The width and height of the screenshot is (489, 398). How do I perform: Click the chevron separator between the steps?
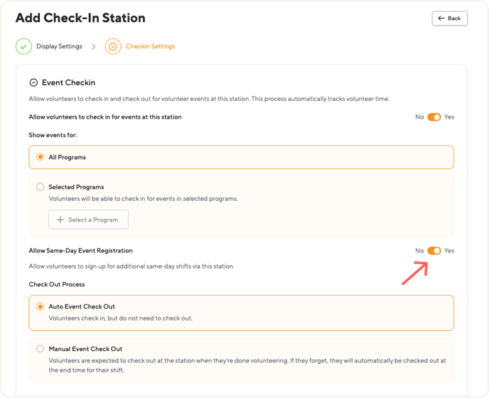click(93, 47)
